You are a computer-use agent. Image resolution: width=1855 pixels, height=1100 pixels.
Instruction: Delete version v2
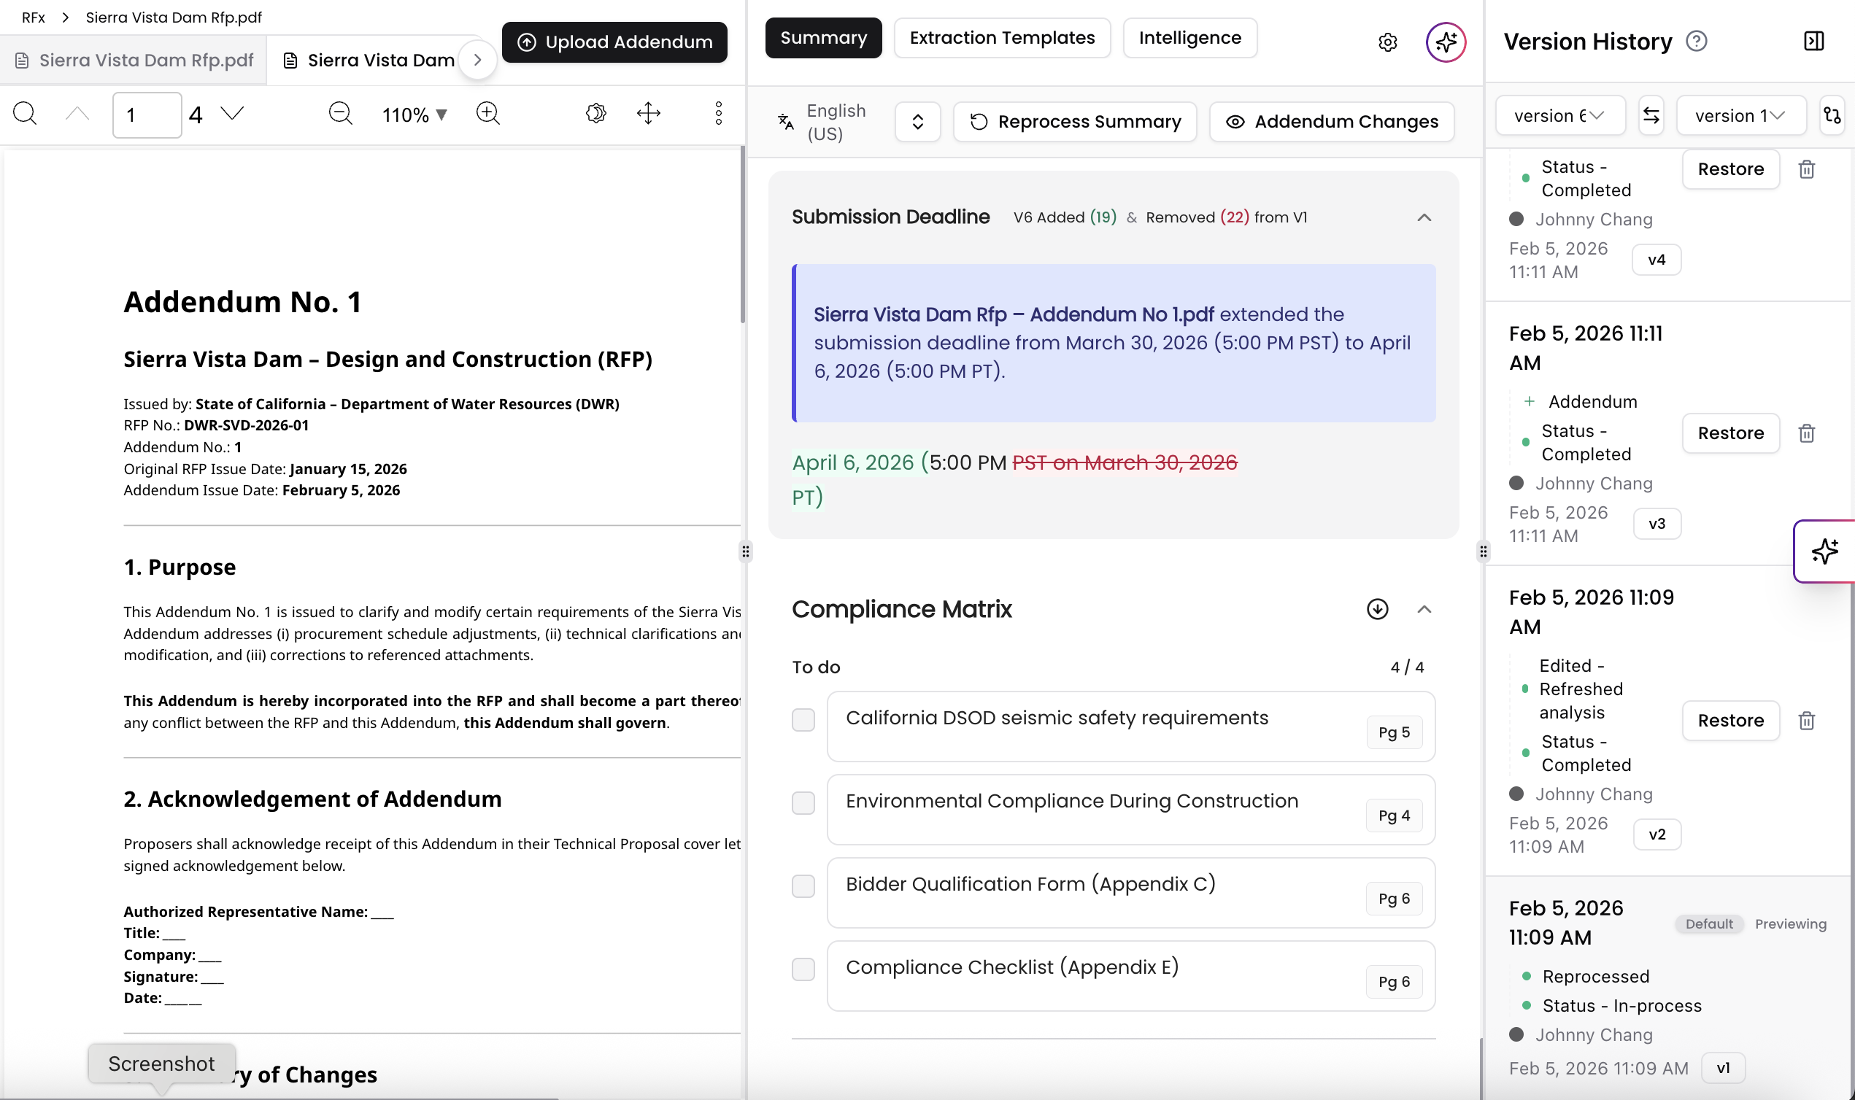click(x=1807, y=721)
